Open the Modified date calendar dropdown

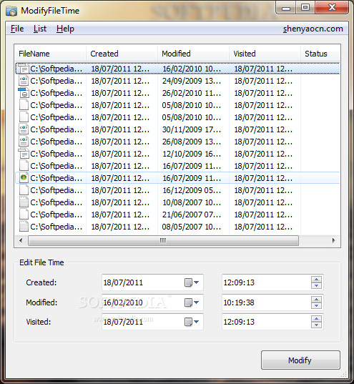192,302
